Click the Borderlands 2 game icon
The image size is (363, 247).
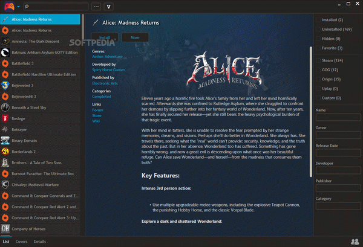coord(5,152)
